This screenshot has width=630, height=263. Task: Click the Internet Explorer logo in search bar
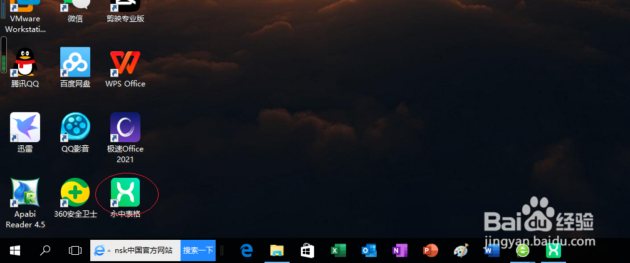tap(99, 251)
